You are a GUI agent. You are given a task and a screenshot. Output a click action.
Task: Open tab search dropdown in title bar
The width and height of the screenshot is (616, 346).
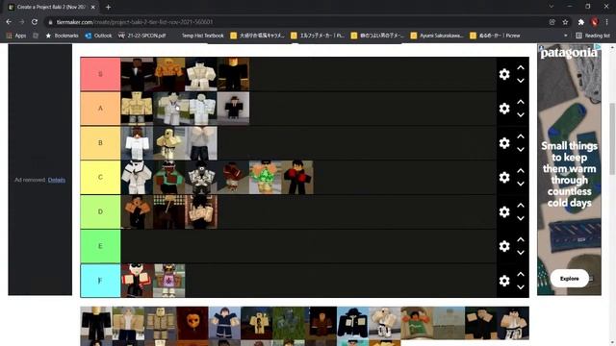[552, 7]
